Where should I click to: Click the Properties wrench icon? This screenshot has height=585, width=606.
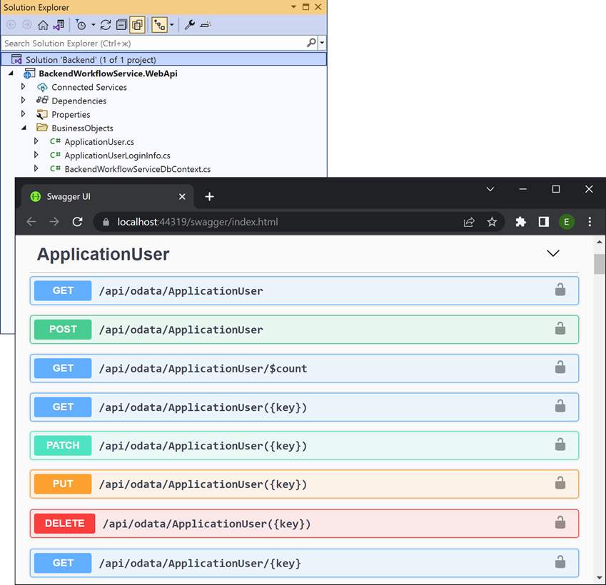pyautogui.click(x=189, y=25)
